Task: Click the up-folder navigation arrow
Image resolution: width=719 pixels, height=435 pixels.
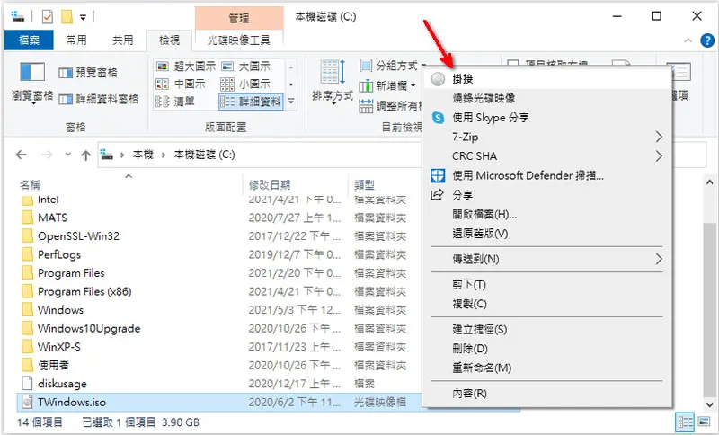Action: (85, 155)
